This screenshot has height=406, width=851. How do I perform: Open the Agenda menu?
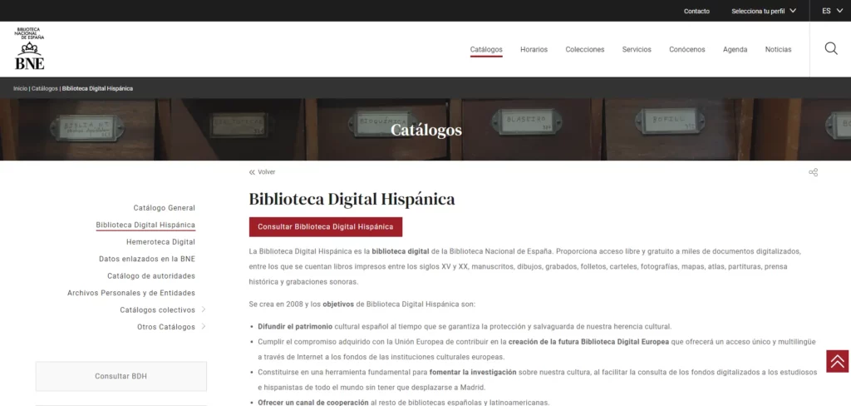735,49
